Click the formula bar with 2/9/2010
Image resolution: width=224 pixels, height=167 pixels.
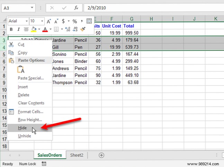point(154,8)
